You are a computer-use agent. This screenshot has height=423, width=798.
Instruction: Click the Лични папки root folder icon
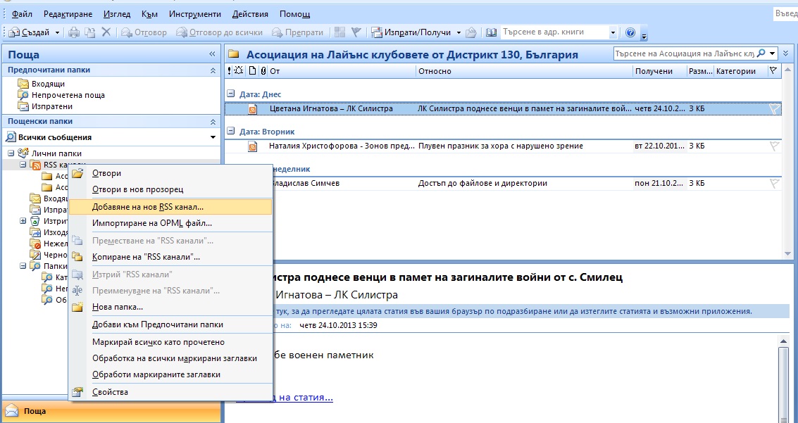(23, 153)
